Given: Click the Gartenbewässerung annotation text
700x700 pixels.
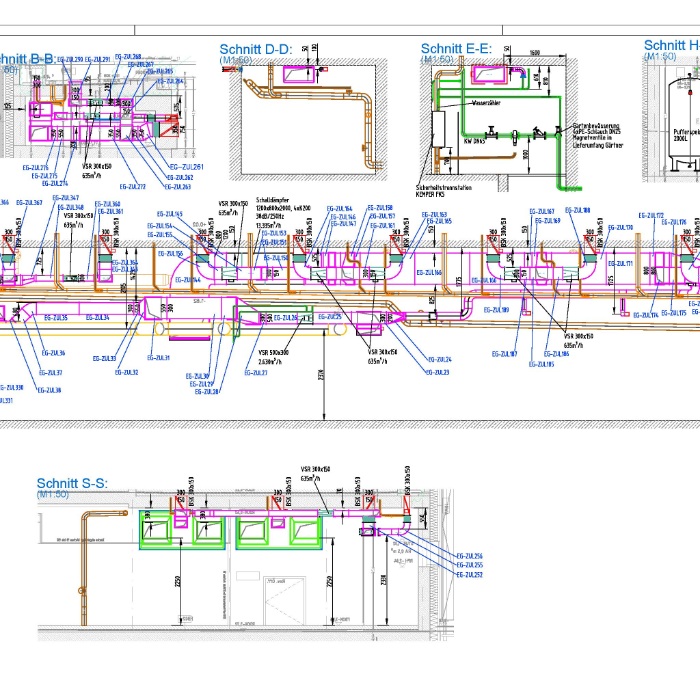Looking at the screenshot, I should pyautogui.click(x=596, y=126).
